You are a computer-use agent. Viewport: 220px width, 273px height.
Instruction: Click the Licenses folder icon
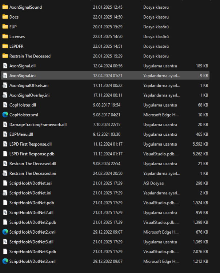(5, 36)
